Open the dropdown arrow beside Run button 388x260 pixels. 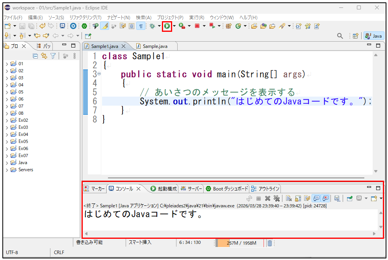point(174,26)
